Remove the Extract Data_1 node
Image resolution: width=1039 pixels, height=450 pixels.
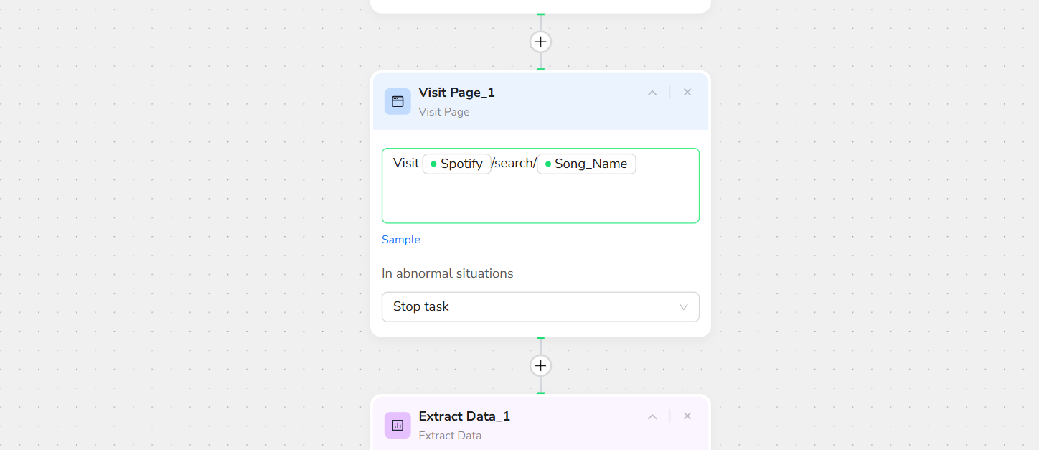tap(687, 416)
